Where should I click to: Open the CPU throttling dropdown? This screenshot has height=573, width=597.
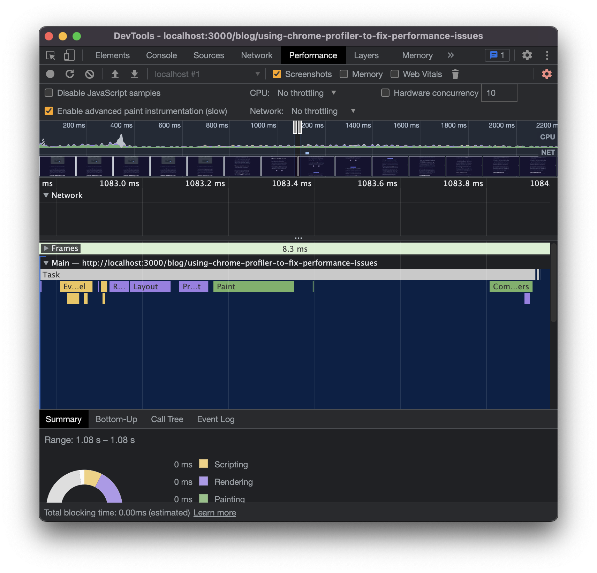point(307,93)
